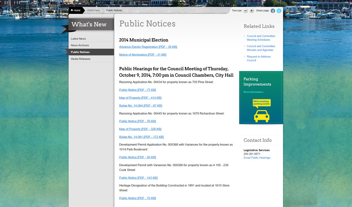
Task: Share page on Facebook
Action: click(x=273, y=11)
